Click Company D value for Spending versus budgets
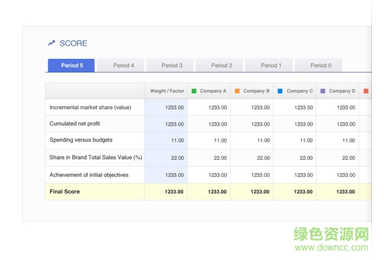Viewport: 384px width, 260px height. tap(349, 140)
